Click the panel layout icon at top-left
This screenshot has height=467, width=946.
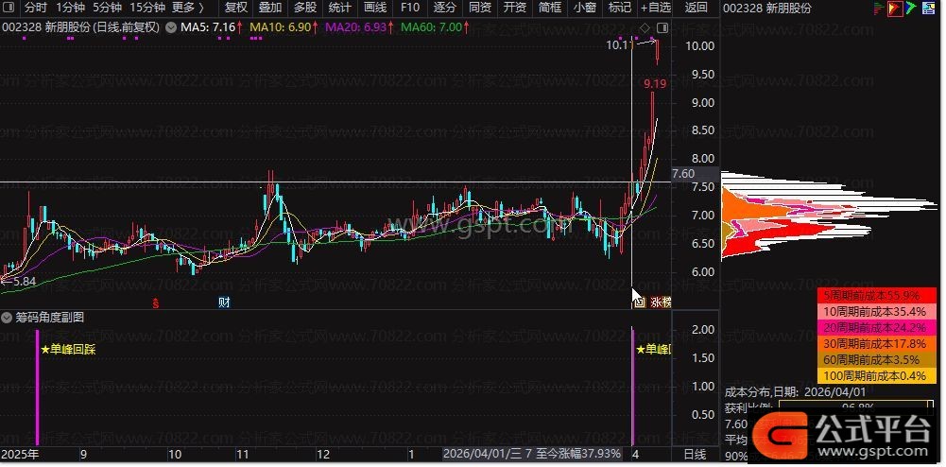pos(9,8)
